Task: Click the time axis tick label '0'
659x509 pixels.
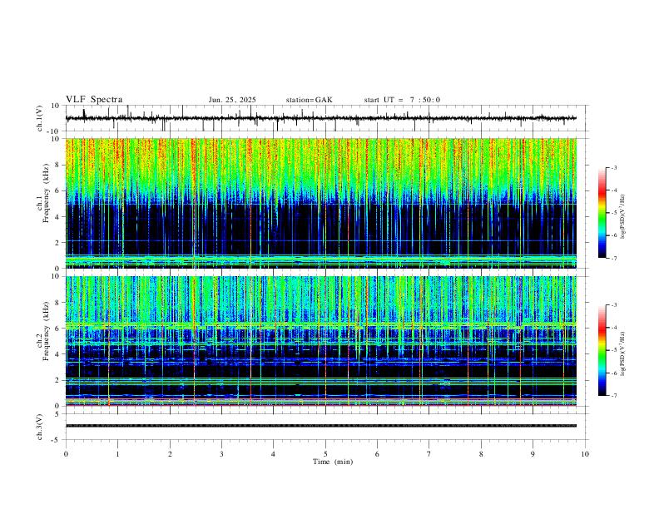Action: click(66, 454)
